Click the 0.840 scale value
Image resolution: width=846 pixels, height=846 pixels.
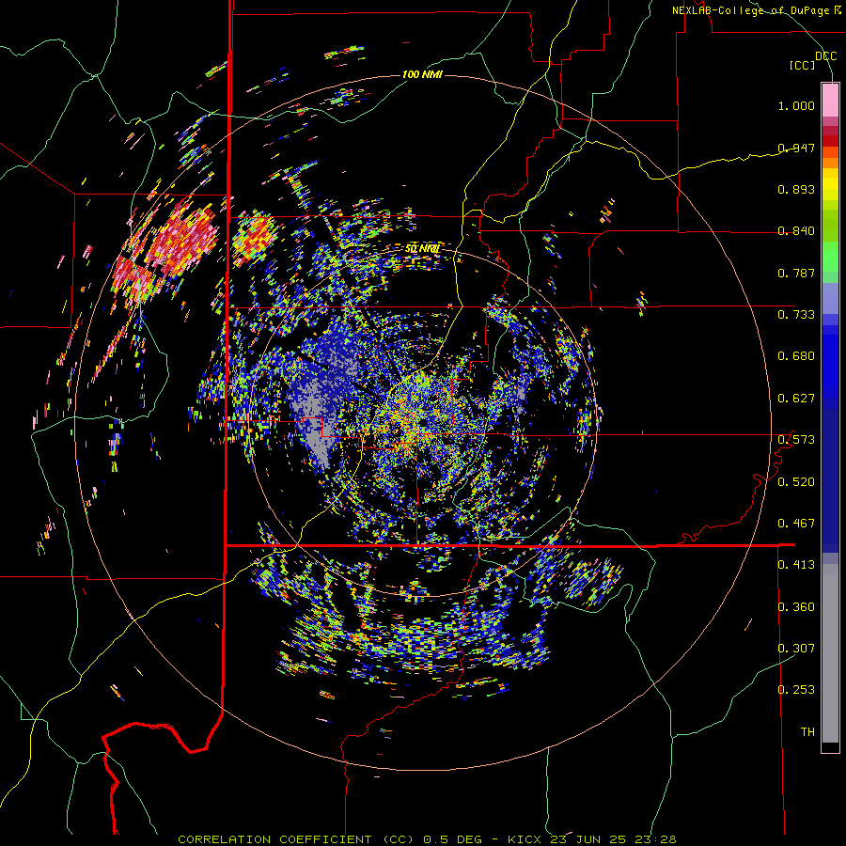coord(796,231)
